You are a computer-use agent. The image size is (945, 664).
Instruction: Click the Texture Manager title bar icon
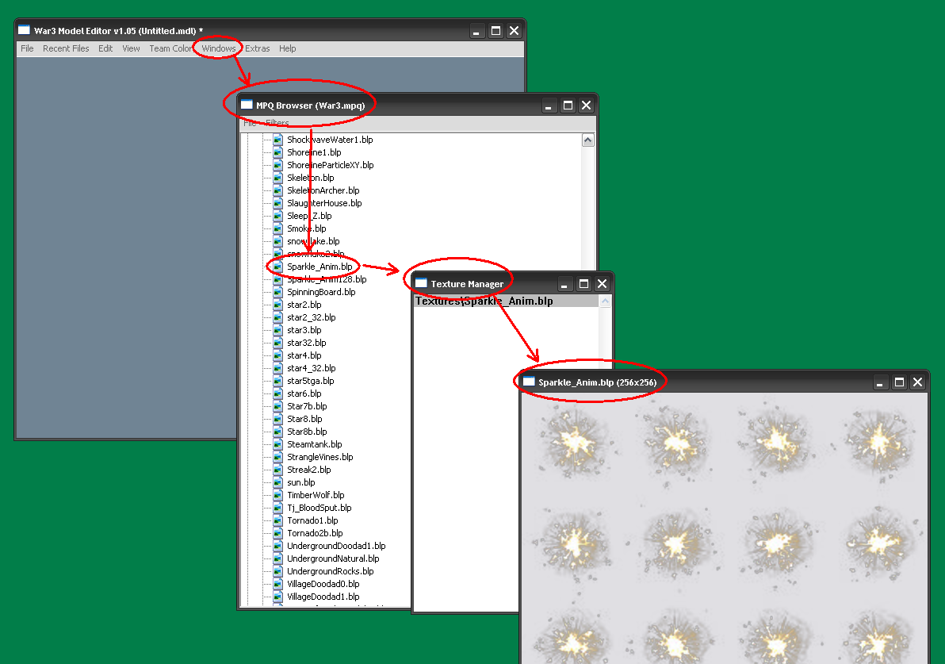click(421, 283)
